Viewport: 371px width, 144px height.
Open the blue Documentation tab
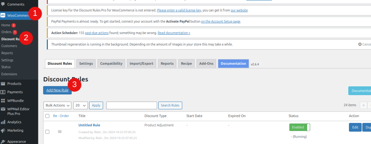[x=233, y=64]
